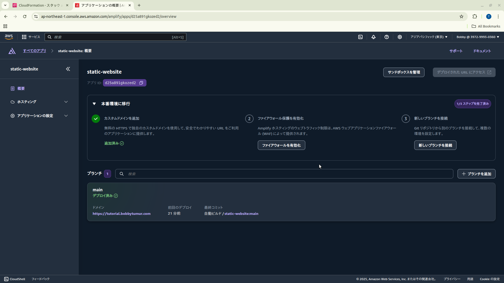Click the Amplify logo icon
This screenshot has width=504, height=283.
[12, 51]
